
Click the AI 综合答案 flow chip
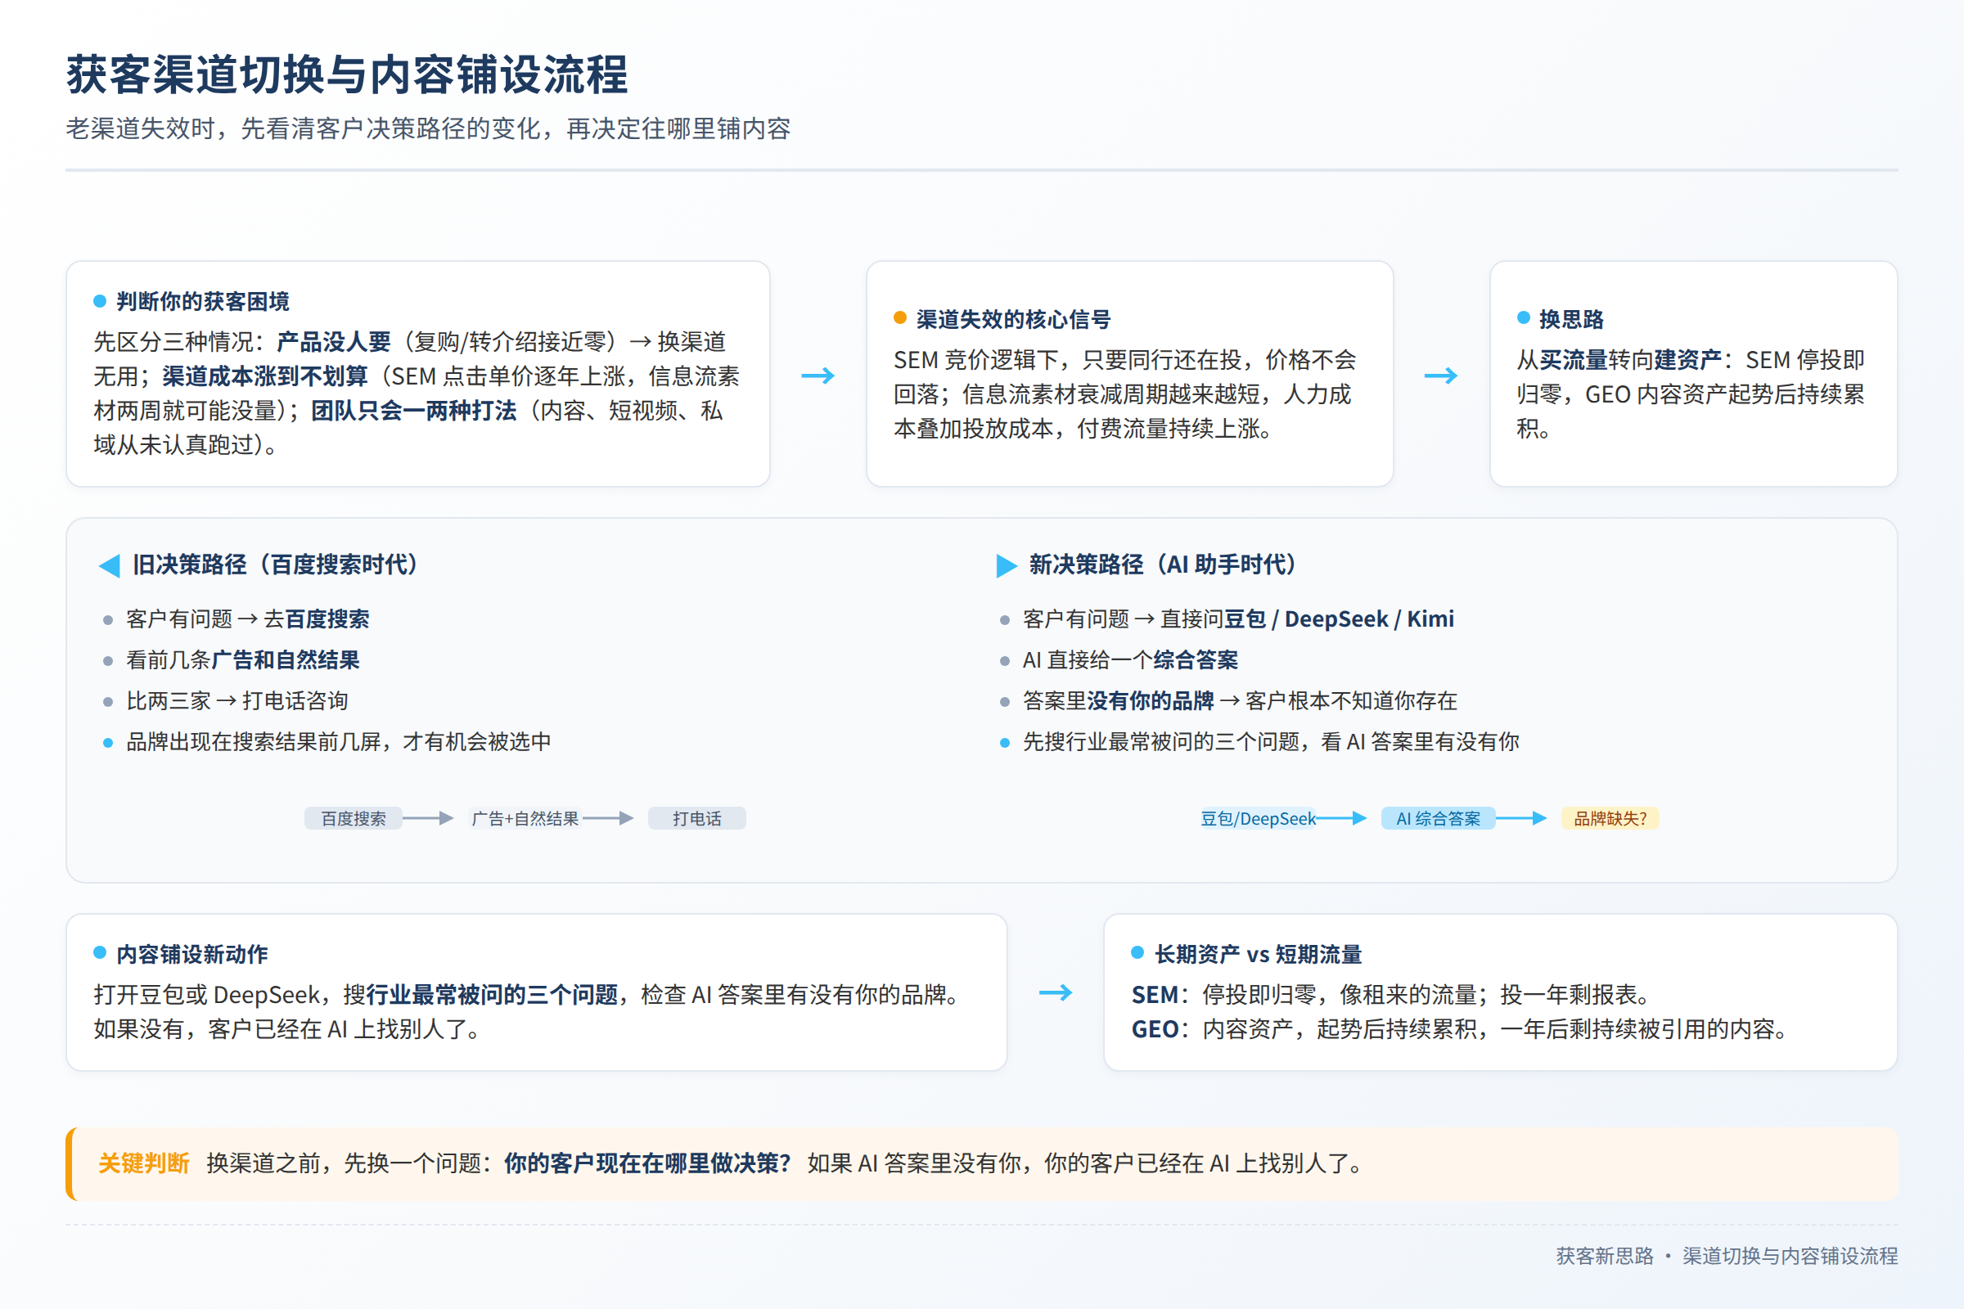click(x=1438, y=818)
